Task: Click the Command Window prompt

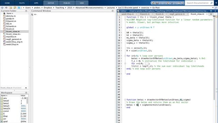Action: click(35, 14)
